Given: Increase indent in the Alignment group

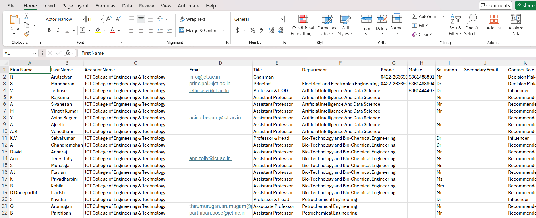Looking at the screenshot, I should [169, 30].
